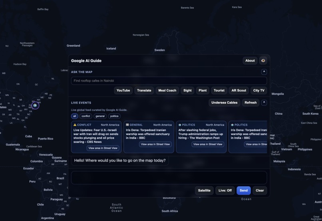Viewport: 322px width, 221px height.
Task: Open the Iris Dena headline on the GENERAL card
Action: tap(148, 134)
